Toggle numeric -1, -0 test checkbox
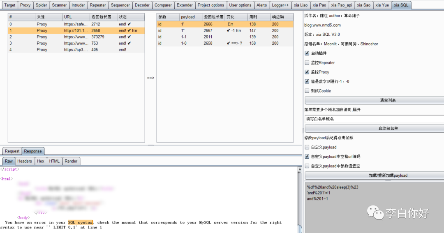 [307, 81]
